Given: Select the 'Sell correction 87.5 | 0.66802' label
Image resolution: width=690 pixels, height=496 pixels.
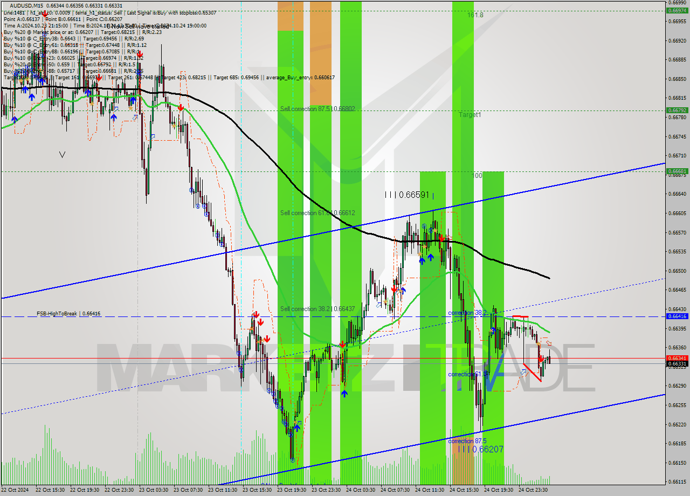Looking at the screenshot, I should 318,109.
